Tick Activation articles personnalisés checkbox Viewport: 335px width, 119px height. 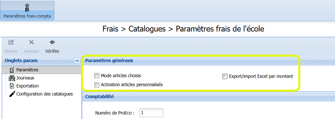click(x=97, y=85)
